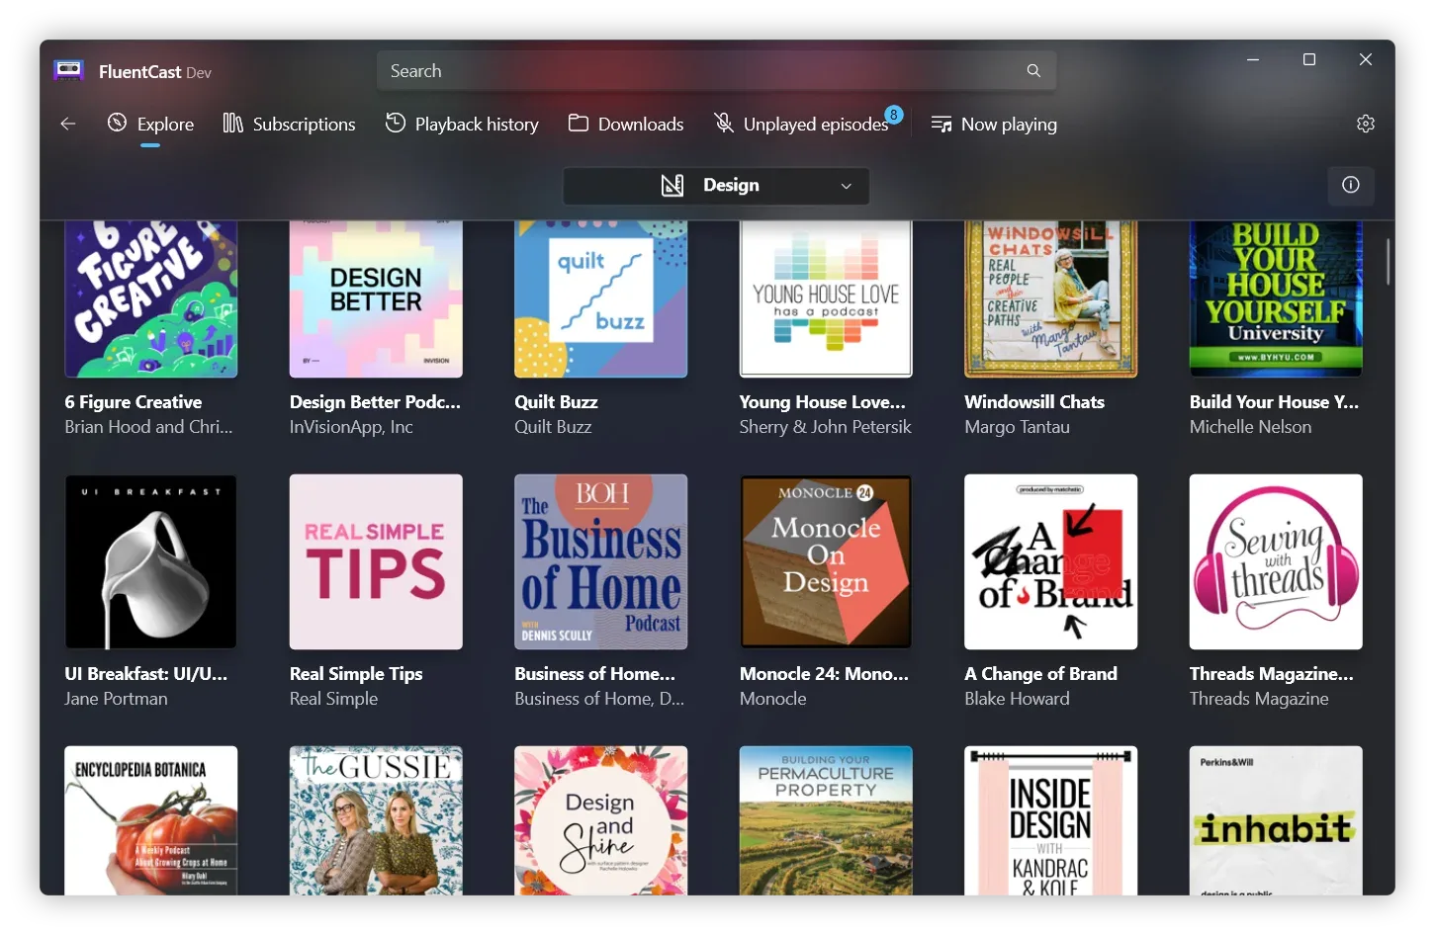The width and height of the screenshot is (1435, 935).
Task: Go to the Downloads tab
Action: 626,124
